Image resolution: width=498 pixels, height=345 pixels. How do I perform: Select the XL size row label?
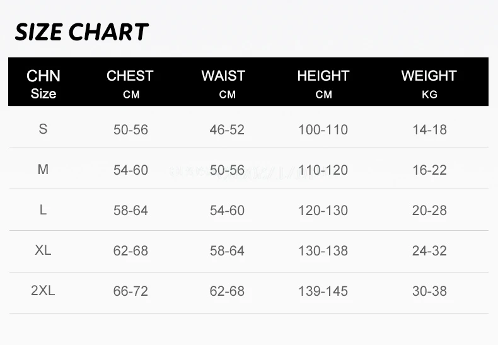(x=43, y=250)
